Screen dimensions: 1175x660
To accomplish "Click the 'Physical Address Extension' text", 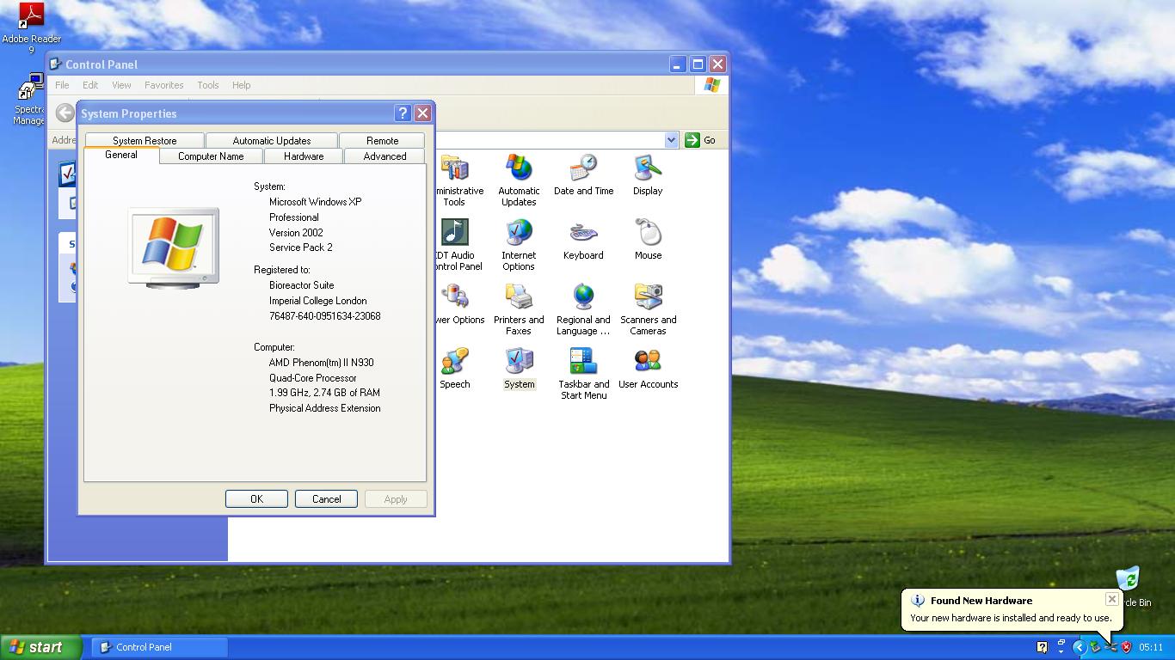I will (324, 408).
